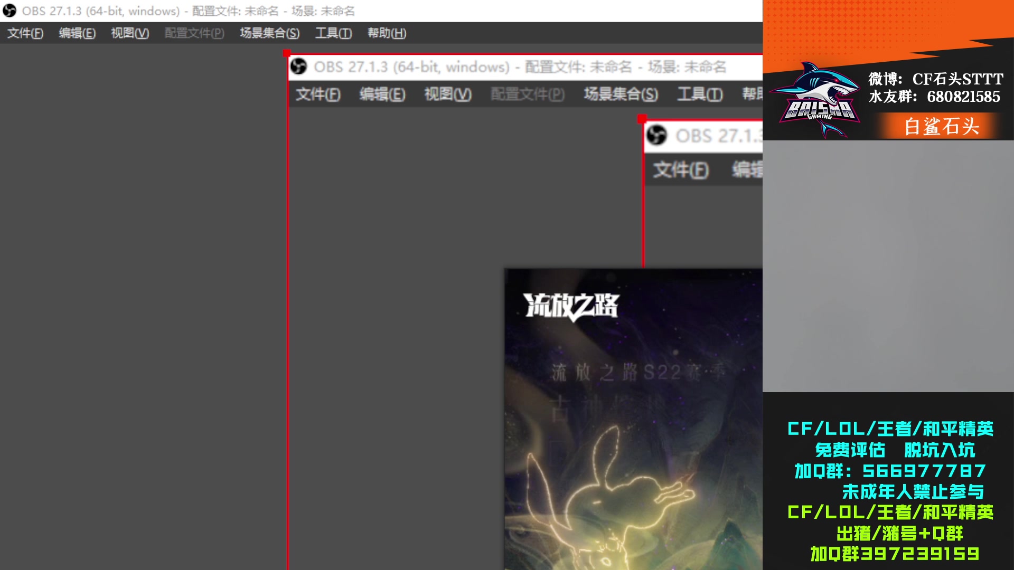Click the 未成年人禁止参与 notice text
The image size is (1014, 570).
[x=913, y=492]
